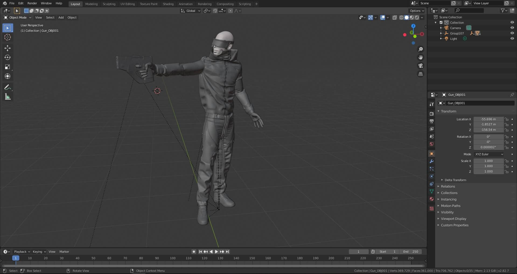Switch perspective/orthographic grid icon
Screen dimensions: 517x274
click(x=420, y=74)
